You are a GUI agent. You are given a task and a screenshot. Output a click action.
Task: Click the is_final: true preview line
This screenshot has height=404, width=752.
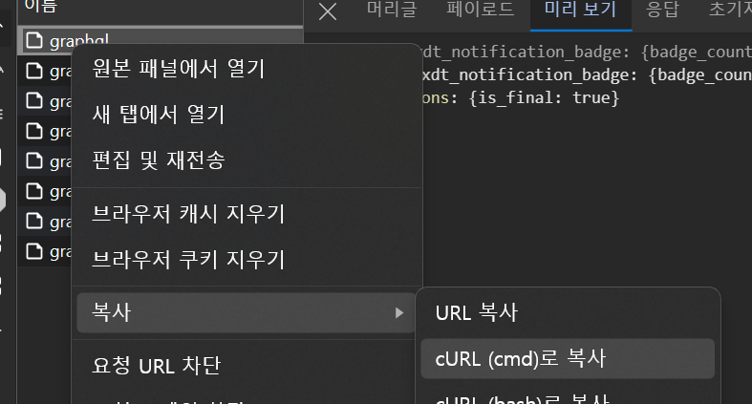[521, 97]
